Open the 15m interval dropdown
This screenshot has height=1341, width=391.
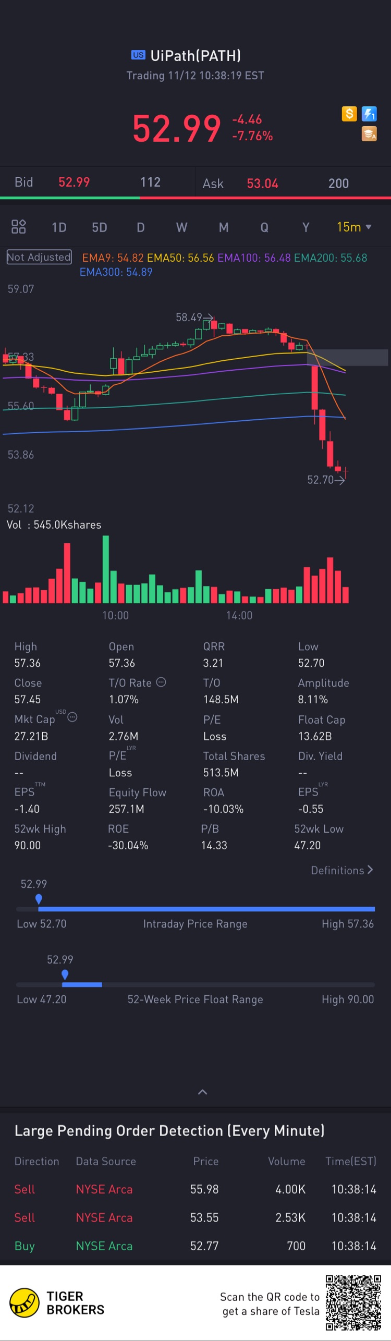(354, 227)
